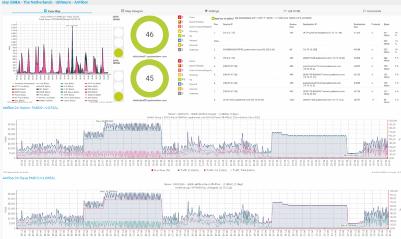Click Max marker on the Master traffic graph
This screenshot has height=239, width=401.
pos(105,121)
